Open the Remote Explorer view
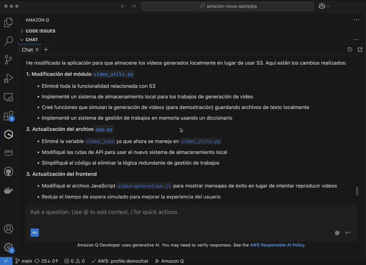 pos(9,97)
